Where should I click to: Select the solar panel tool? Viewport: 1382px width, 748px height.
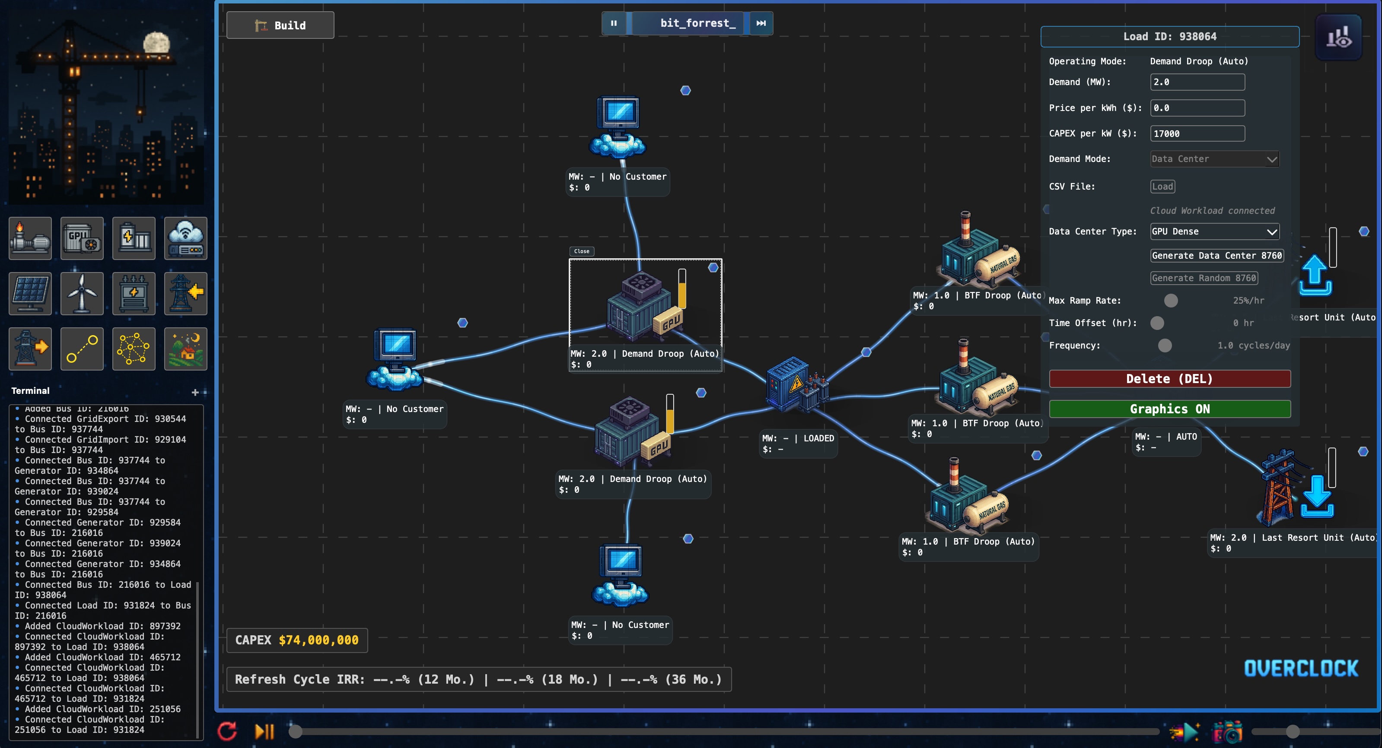30,293
